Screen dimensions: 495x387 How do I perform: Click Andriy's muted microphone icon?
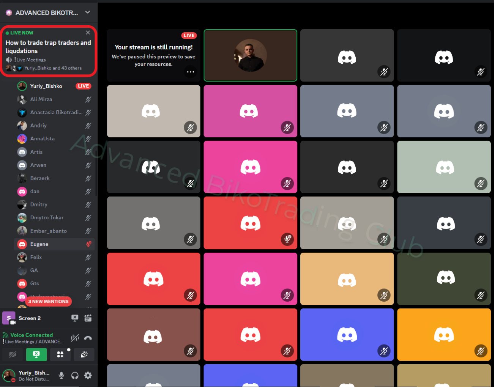tap(88, 126)
